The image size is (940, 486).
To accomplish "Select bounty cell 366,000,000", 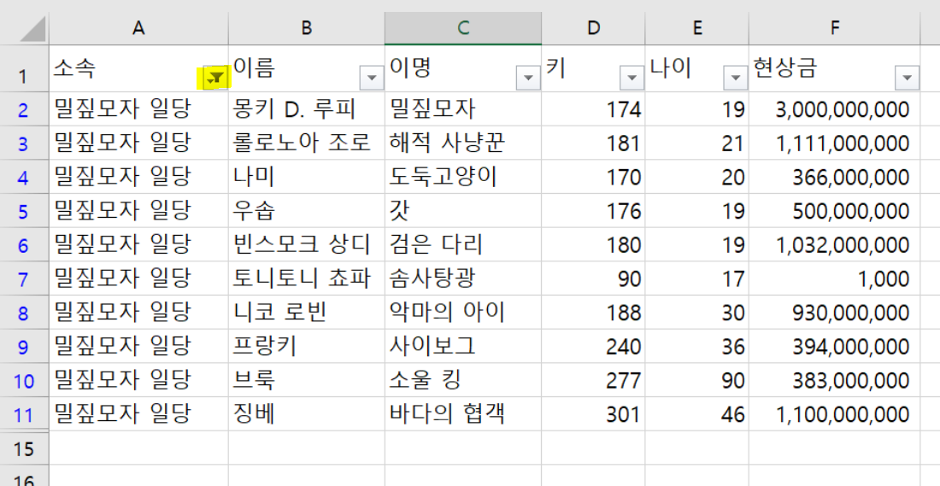I will tap(835, 178).
